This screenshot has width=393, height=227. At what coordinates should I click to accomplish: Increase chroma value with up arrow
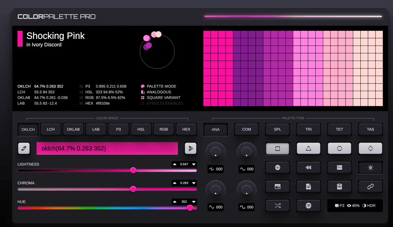(x=175, y=183)
